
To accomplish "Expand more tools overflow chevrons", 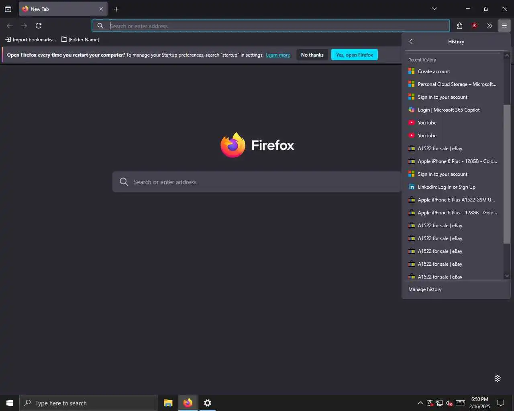I will coord(490,26).
